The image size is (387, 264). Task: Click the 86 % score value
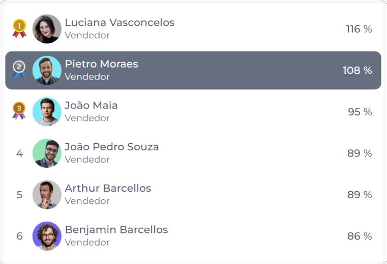(x=360, y=236)
